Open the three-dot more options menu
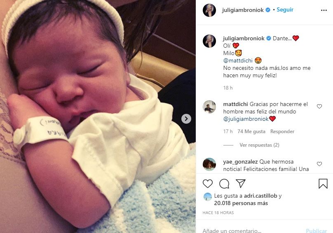 tap(324, 10)
